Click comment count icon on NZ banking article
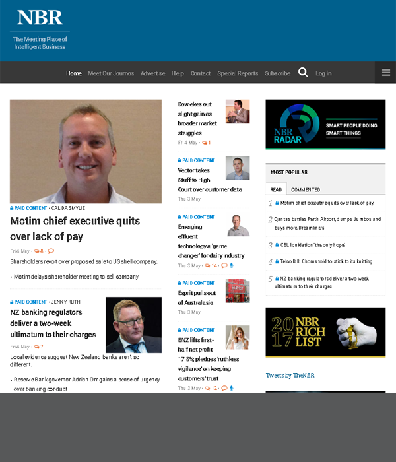Image resolution: width=396 pixels, height=462 pixels. (x=38, y=346)
